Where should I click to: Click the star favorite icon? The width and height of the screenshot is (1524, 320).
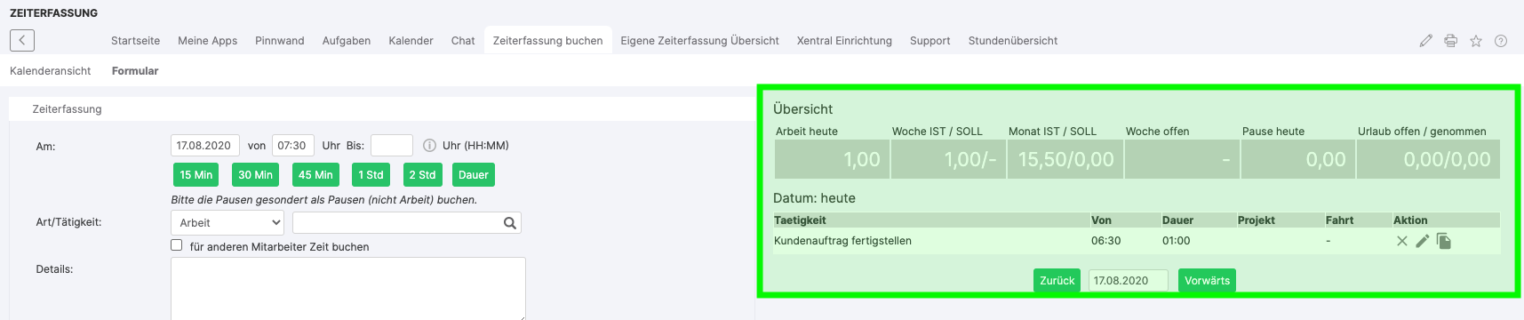1475,41
